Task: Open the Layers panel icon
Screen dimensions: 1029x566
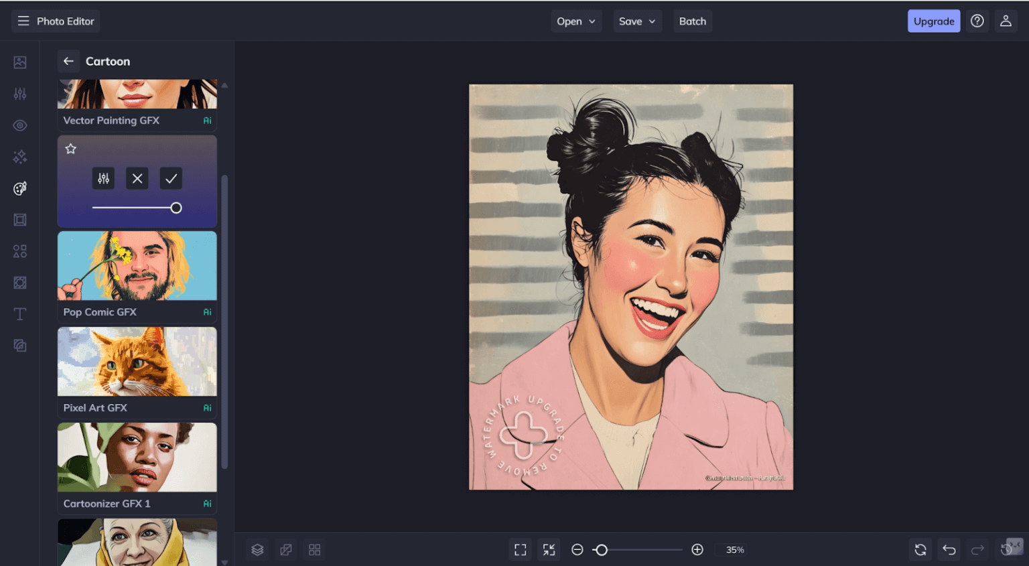Action: (x=257, y=550)
